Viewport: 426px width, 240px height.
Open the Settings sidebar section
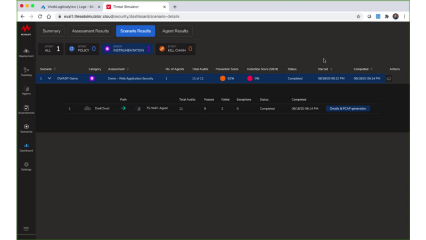[26, 166]
